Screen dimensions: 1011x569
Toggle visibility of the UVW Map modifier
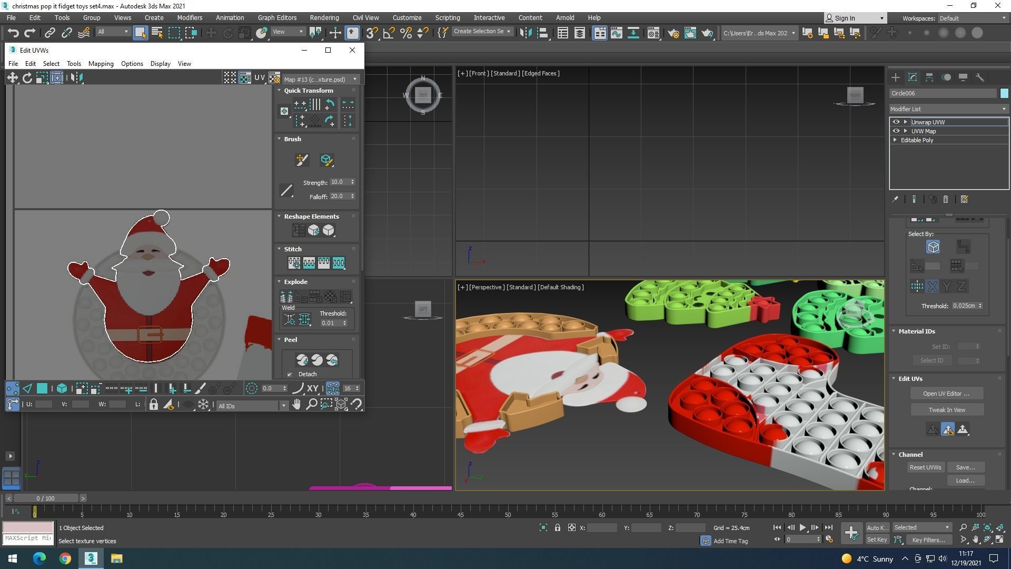pos(896,131)
